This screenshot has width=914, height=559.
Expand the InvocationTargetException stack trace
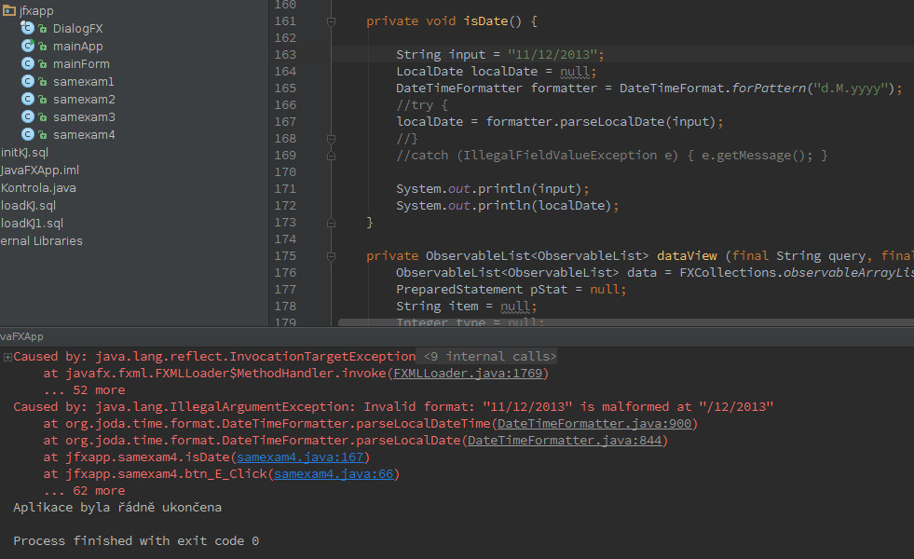[7, 357]
